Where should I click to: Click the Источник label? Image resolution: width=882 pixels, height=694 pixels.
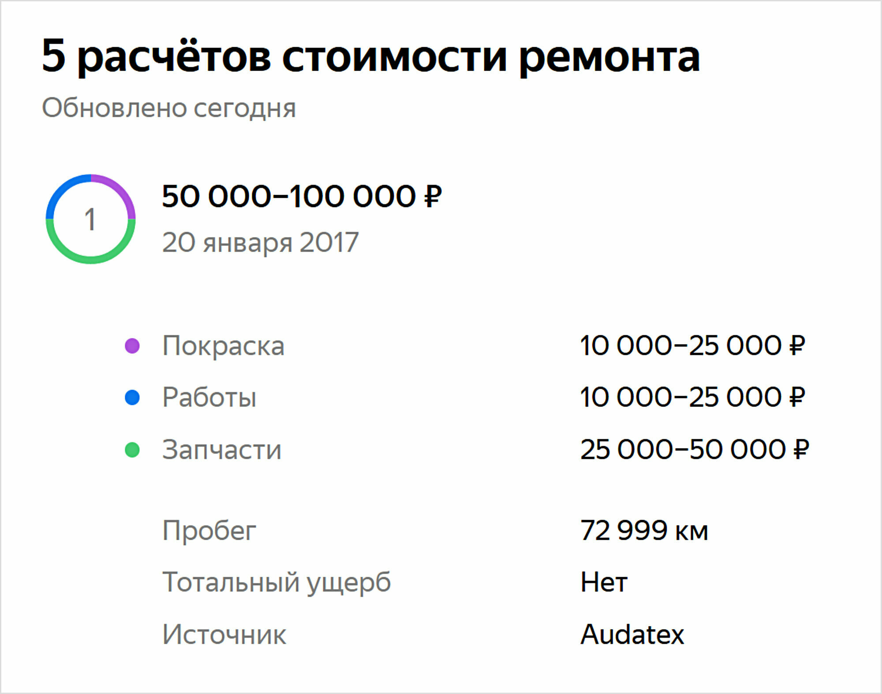224,635
